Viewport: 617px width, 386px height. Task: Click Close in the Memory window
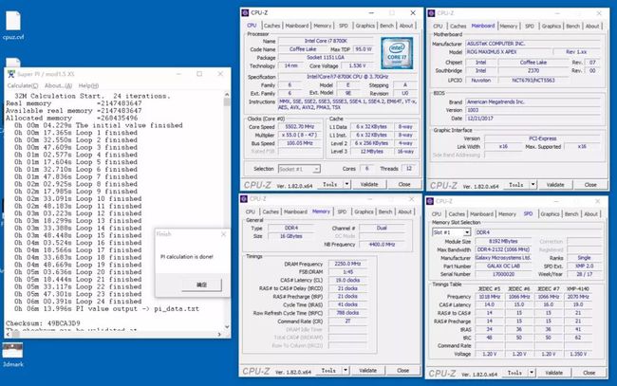pos(402,370)
